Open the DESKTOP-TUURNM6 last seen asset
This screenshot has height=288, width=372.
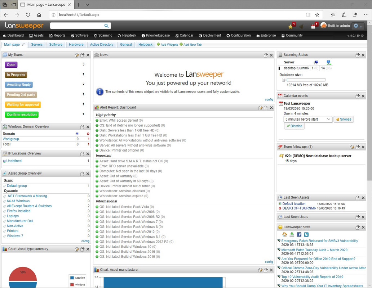pyautogui.click(x=299, y=208)
